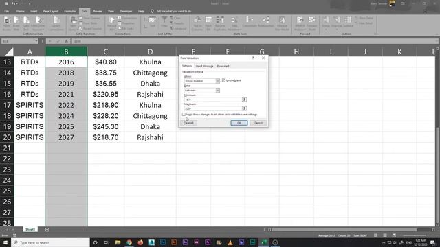The image size is (440, 247).
Task: Select the column H header
Action: pyautogui.click(x=296, y=51)
